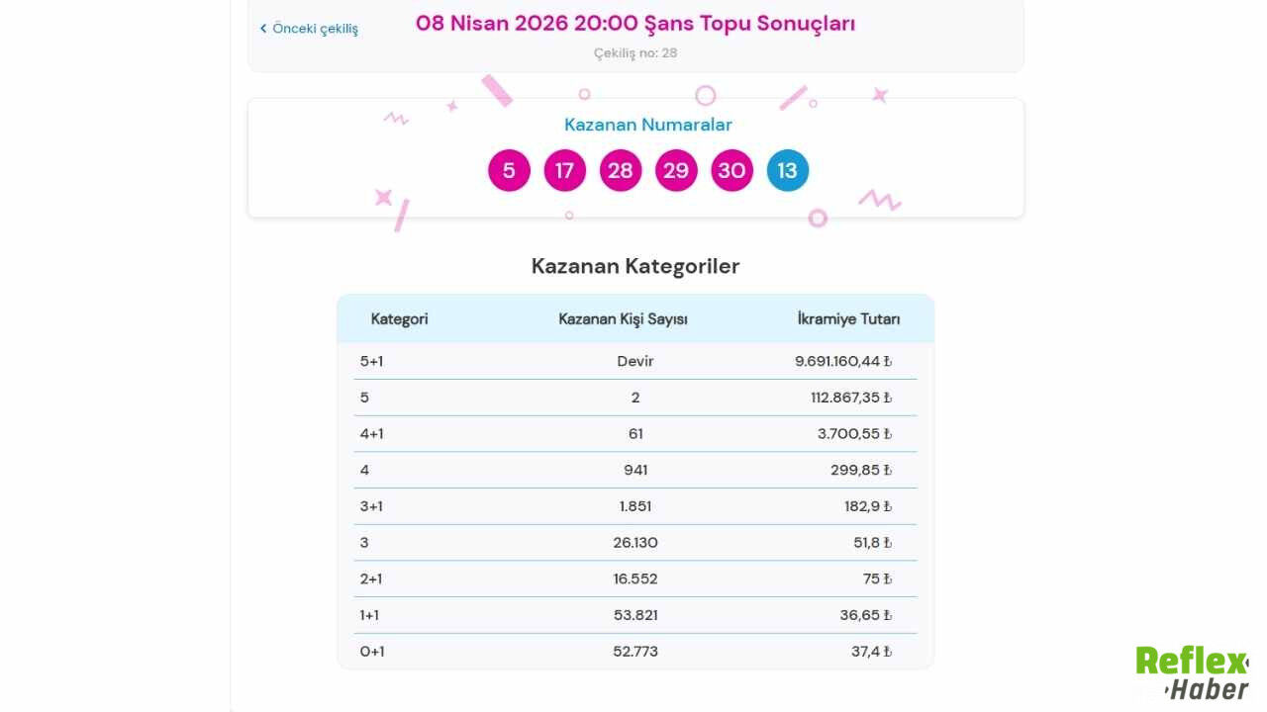This screenshot has height=712, width=1267.
Task: Click the ball showing number 17
Action: (x=564, y=170)
